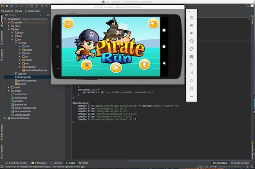Screen dimensions: 255x169
Task: Click the Copy toolbar icon
Action: 32,6
